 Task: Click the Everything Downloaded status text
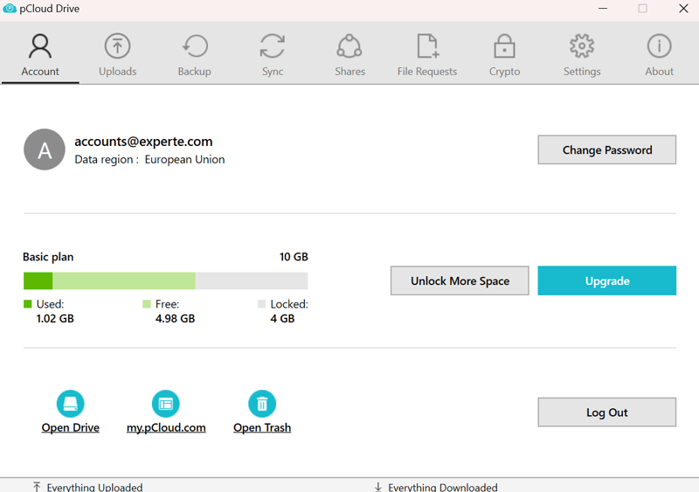point(443,487)
